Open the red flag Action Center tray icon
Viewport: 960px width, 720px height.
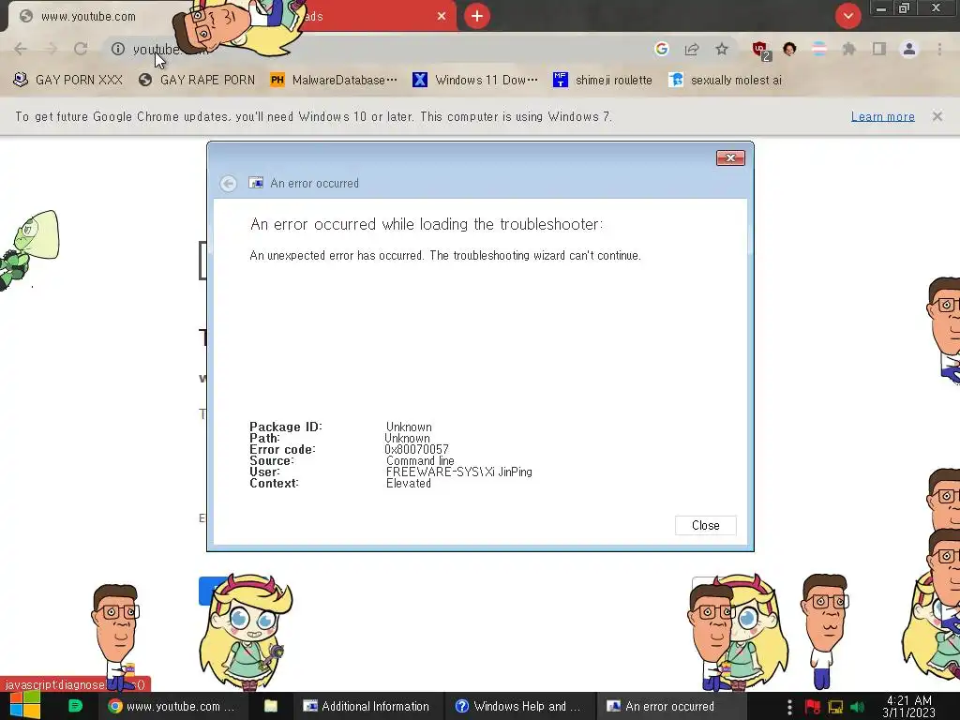pyautogui.click(x=813, y=707)
